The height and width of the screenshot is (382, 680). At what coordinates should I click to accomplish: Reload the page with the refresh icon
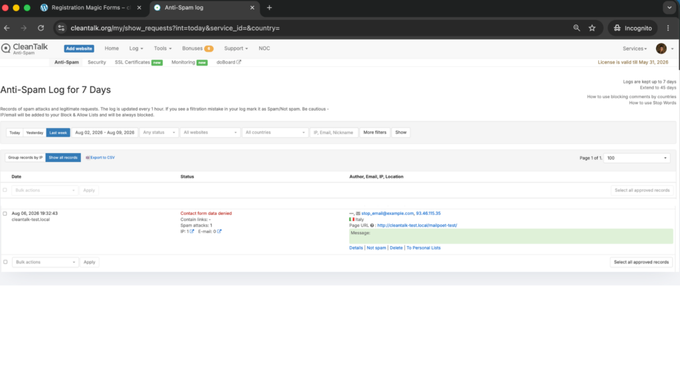pyautogui.click(x=41, y=28)
